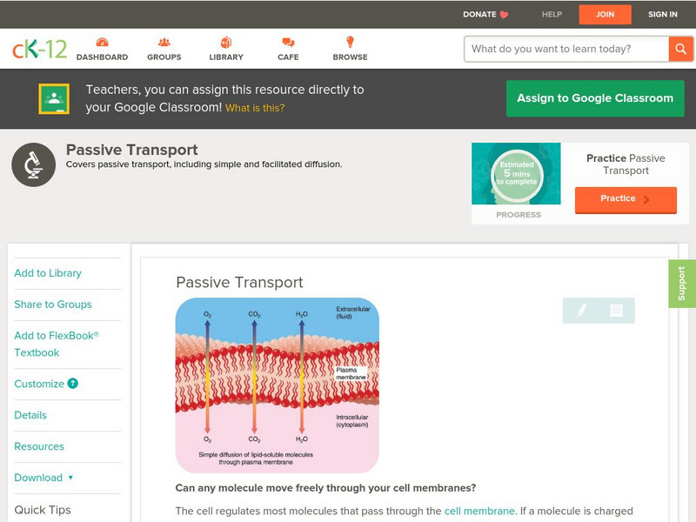Image resolution: width=696 pixels, height=522 pixels.
Task: Open the notes icon beside the highlighter
Action: (615, 311)
